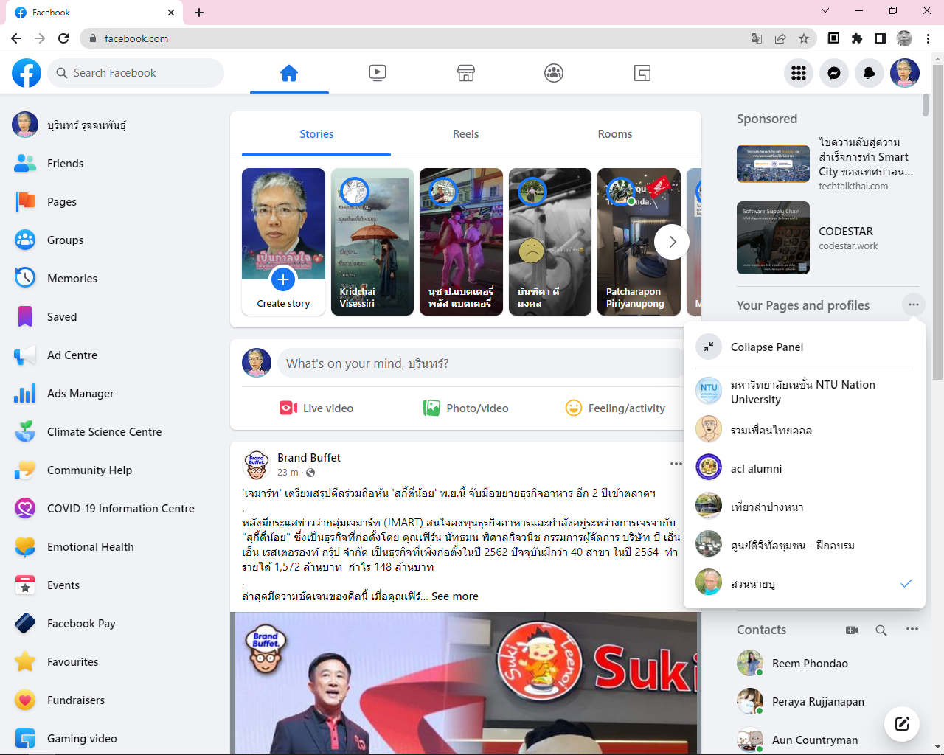The image size is (944, 755).
Task: Open the Marketplace tab icon
Action: (466, 73)
